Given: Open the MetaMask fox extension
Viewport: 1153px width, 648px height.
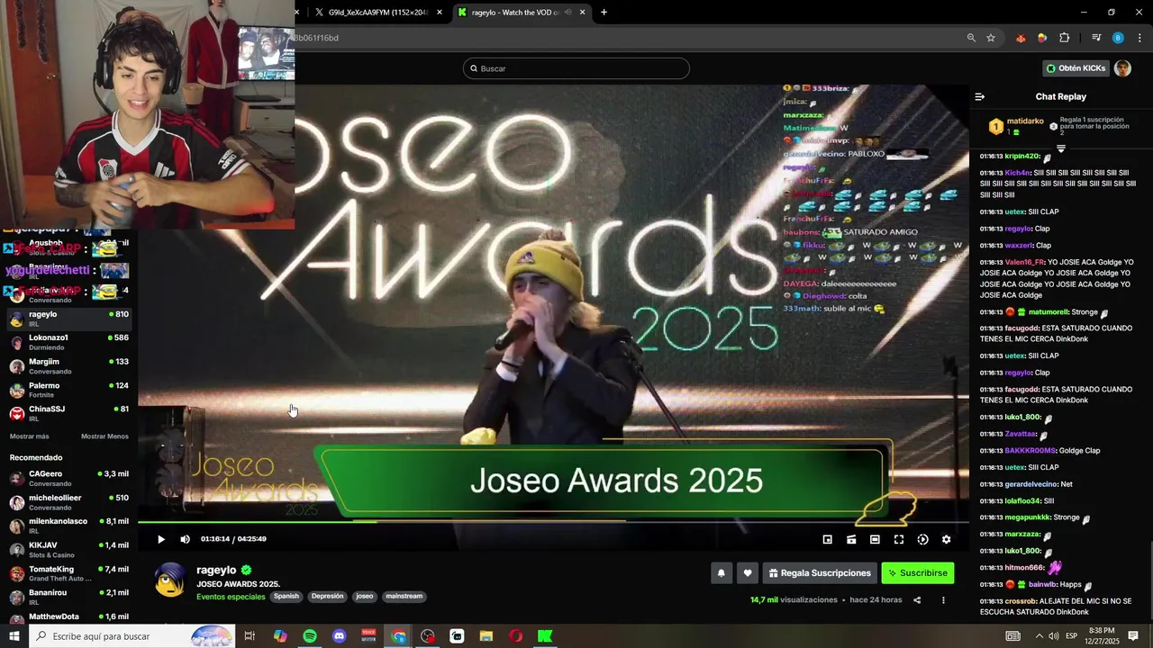Looking at the screenshot, I should 1021,38.
